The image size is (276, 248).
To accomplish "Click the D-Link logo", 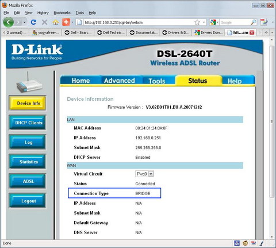I will click(x=37, y=52).
